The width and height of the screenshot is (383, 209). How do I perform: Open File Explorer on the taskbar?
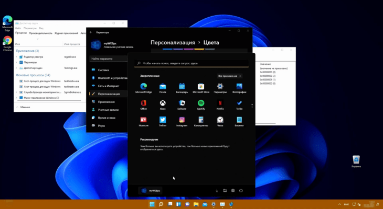coord(196,204)
